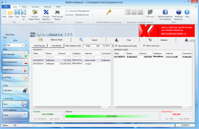
Task: Select the side-by-side window layout icon
Action: pyautogui.click(x=128, y=12)
